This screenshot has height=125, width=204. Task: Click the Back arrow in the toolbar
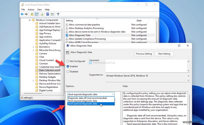22,14
